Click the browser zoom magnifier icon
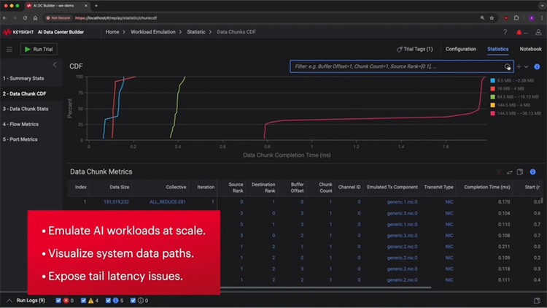Viewport: 547px width, 308px height. (482, 18)
